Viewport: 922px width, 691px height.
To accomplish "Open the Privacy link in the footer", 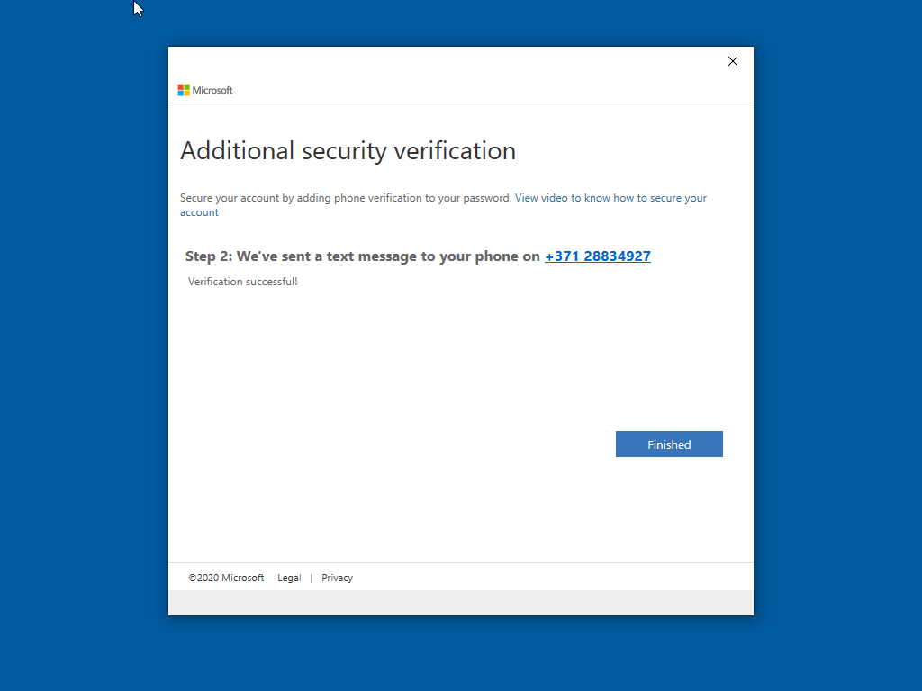I will (337, 578).
